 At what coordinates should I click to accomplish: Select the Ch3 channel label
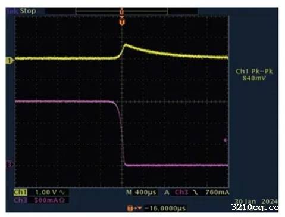click(20, 200)
